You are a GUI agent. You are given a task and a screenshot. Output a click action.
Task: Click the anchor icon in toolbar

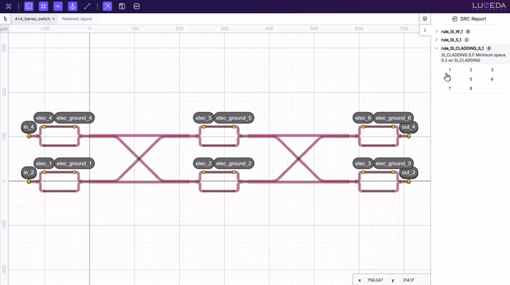pos(73,6)
